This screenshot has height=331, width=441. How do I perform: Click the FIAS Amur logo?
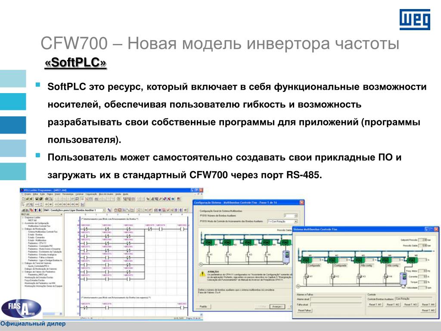22,309
